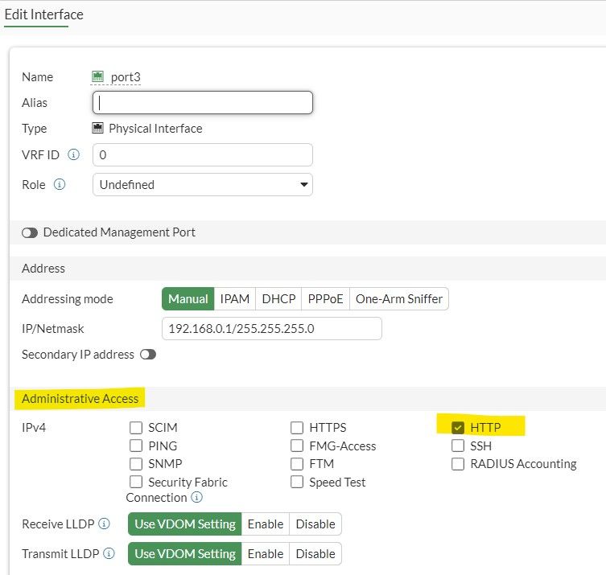Enable the Secondary IP address switch
The image size is (606, 575).
pyautogui.click(x=148, y=355)
